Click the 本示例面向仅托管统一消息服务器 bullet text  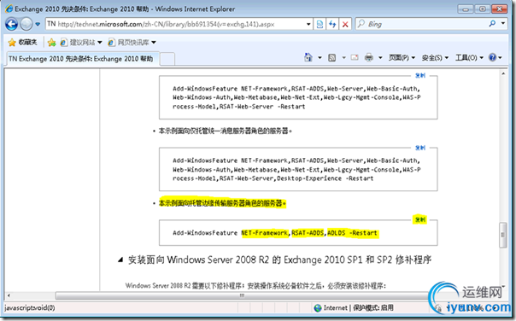coord(225,131)
